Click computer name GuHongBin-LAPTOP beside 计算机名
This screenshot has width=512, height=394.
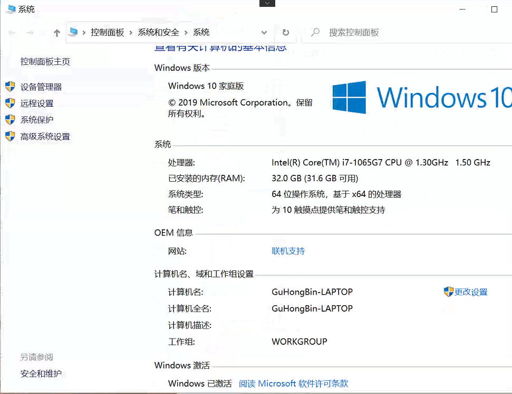312,292
